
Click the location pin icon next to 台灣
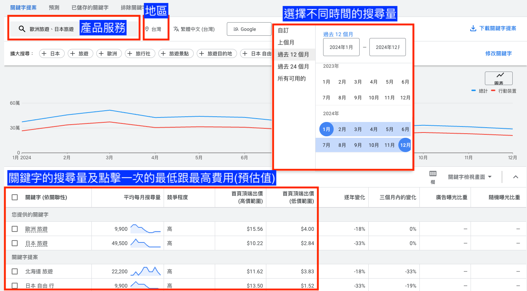[147, 29]
